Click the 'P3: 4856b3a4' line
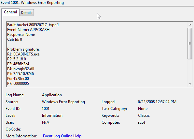Image resolution: width=194 pixels, height=139 pixels. (18, 64)
